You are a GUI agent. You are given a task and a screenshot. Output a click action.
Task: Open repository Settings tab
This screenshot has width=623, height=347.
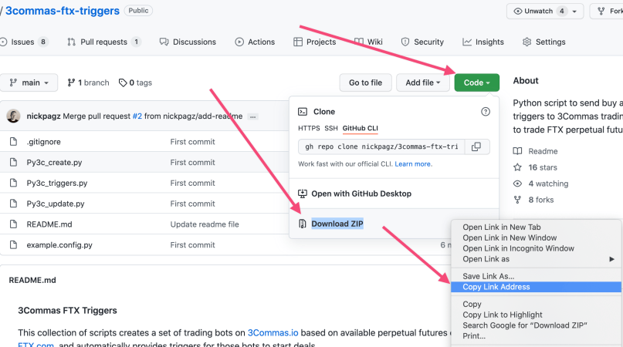pyautogui.click(x=544, y=42)
